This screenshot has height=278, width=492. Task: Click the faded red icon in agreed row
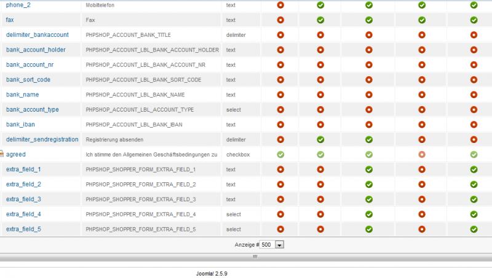pos(421,154)
